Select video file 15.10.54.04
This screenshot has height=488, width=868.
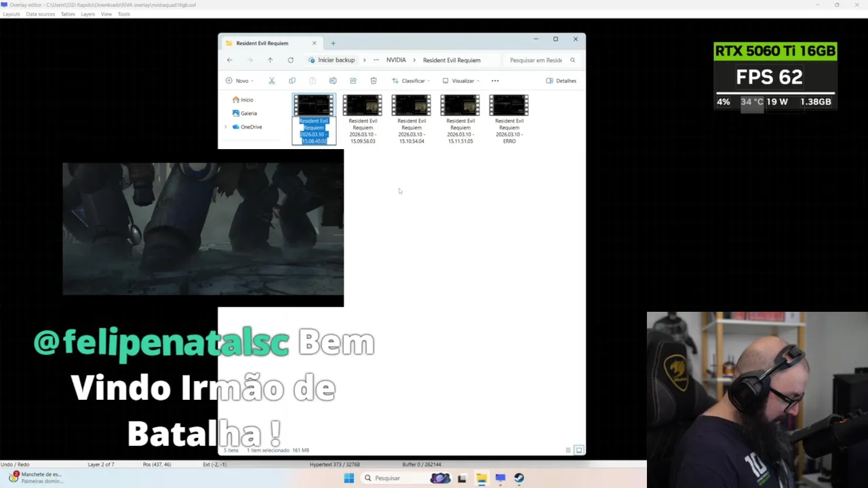click(x=412, y=119)
